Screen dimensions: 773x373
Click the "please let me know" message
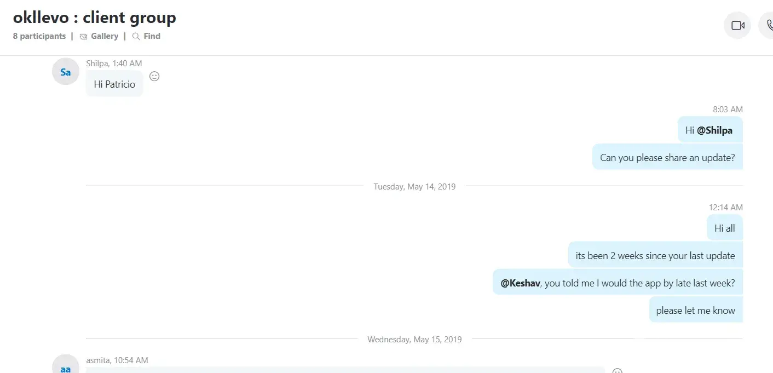pos(695,311)
